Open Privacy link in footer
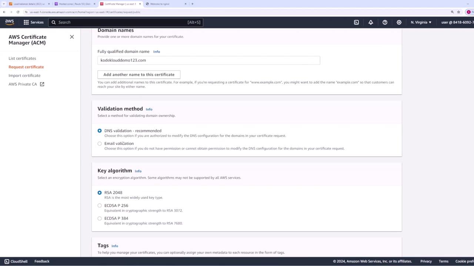Image resolution: width=474 pixels, height=266 pixels. 426,261
